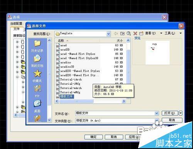This screenshot has width=193, height=149.
Task: Expand the file name (文件名) combo arrow
Action: point(157,113)
